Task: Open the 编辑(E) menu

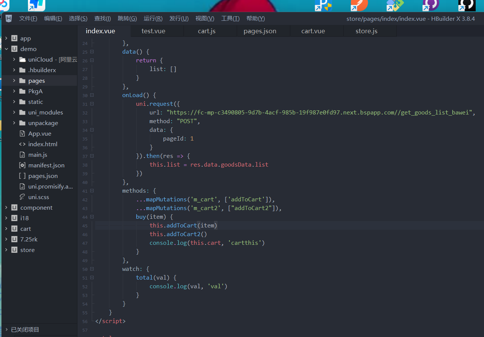Action: [x=53, y=19]
